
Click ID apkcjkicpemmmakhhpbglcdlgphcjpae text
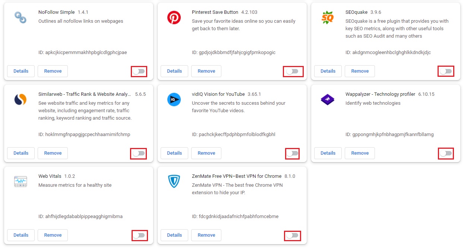[x=82, y=53]
